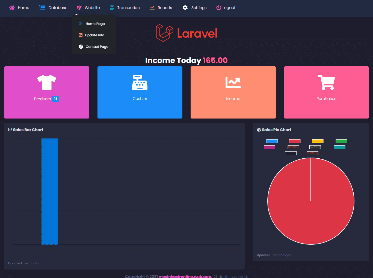
Task: Toggle the Accessories legend swatch
Action: click(x=313, y=153)
